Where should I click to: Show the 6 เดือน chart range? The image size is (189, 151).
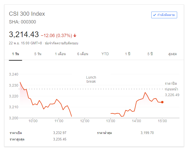pyautogui.click(x=83, y=54)
